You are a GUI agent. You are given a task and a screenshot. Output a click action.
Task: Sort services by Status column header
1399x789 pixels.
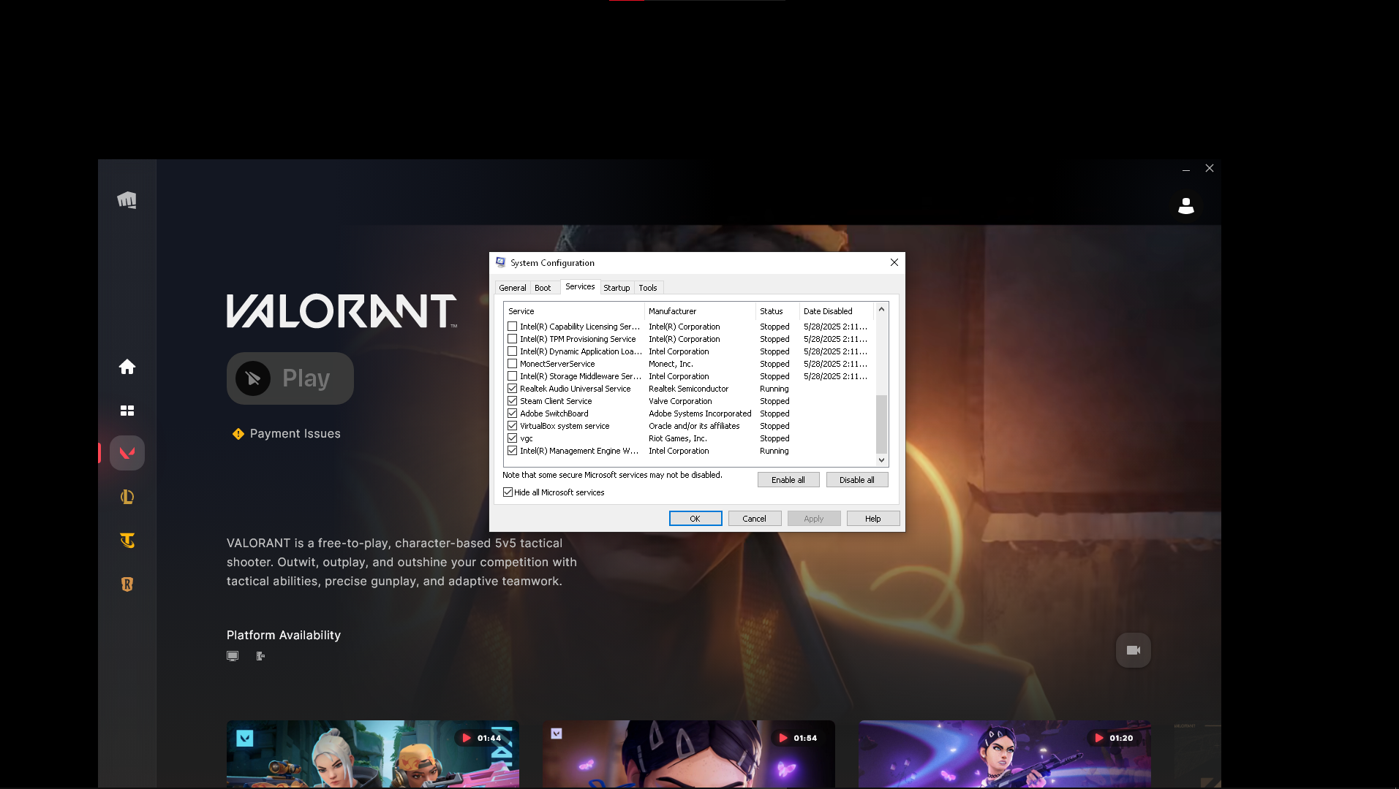tap(777, 311)
